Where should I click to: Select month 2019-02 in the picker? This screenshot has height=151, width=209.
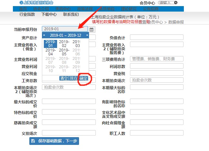click(x=64, y=43)
